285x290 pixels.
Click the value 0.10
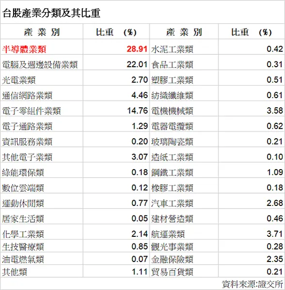pos(275,157)
